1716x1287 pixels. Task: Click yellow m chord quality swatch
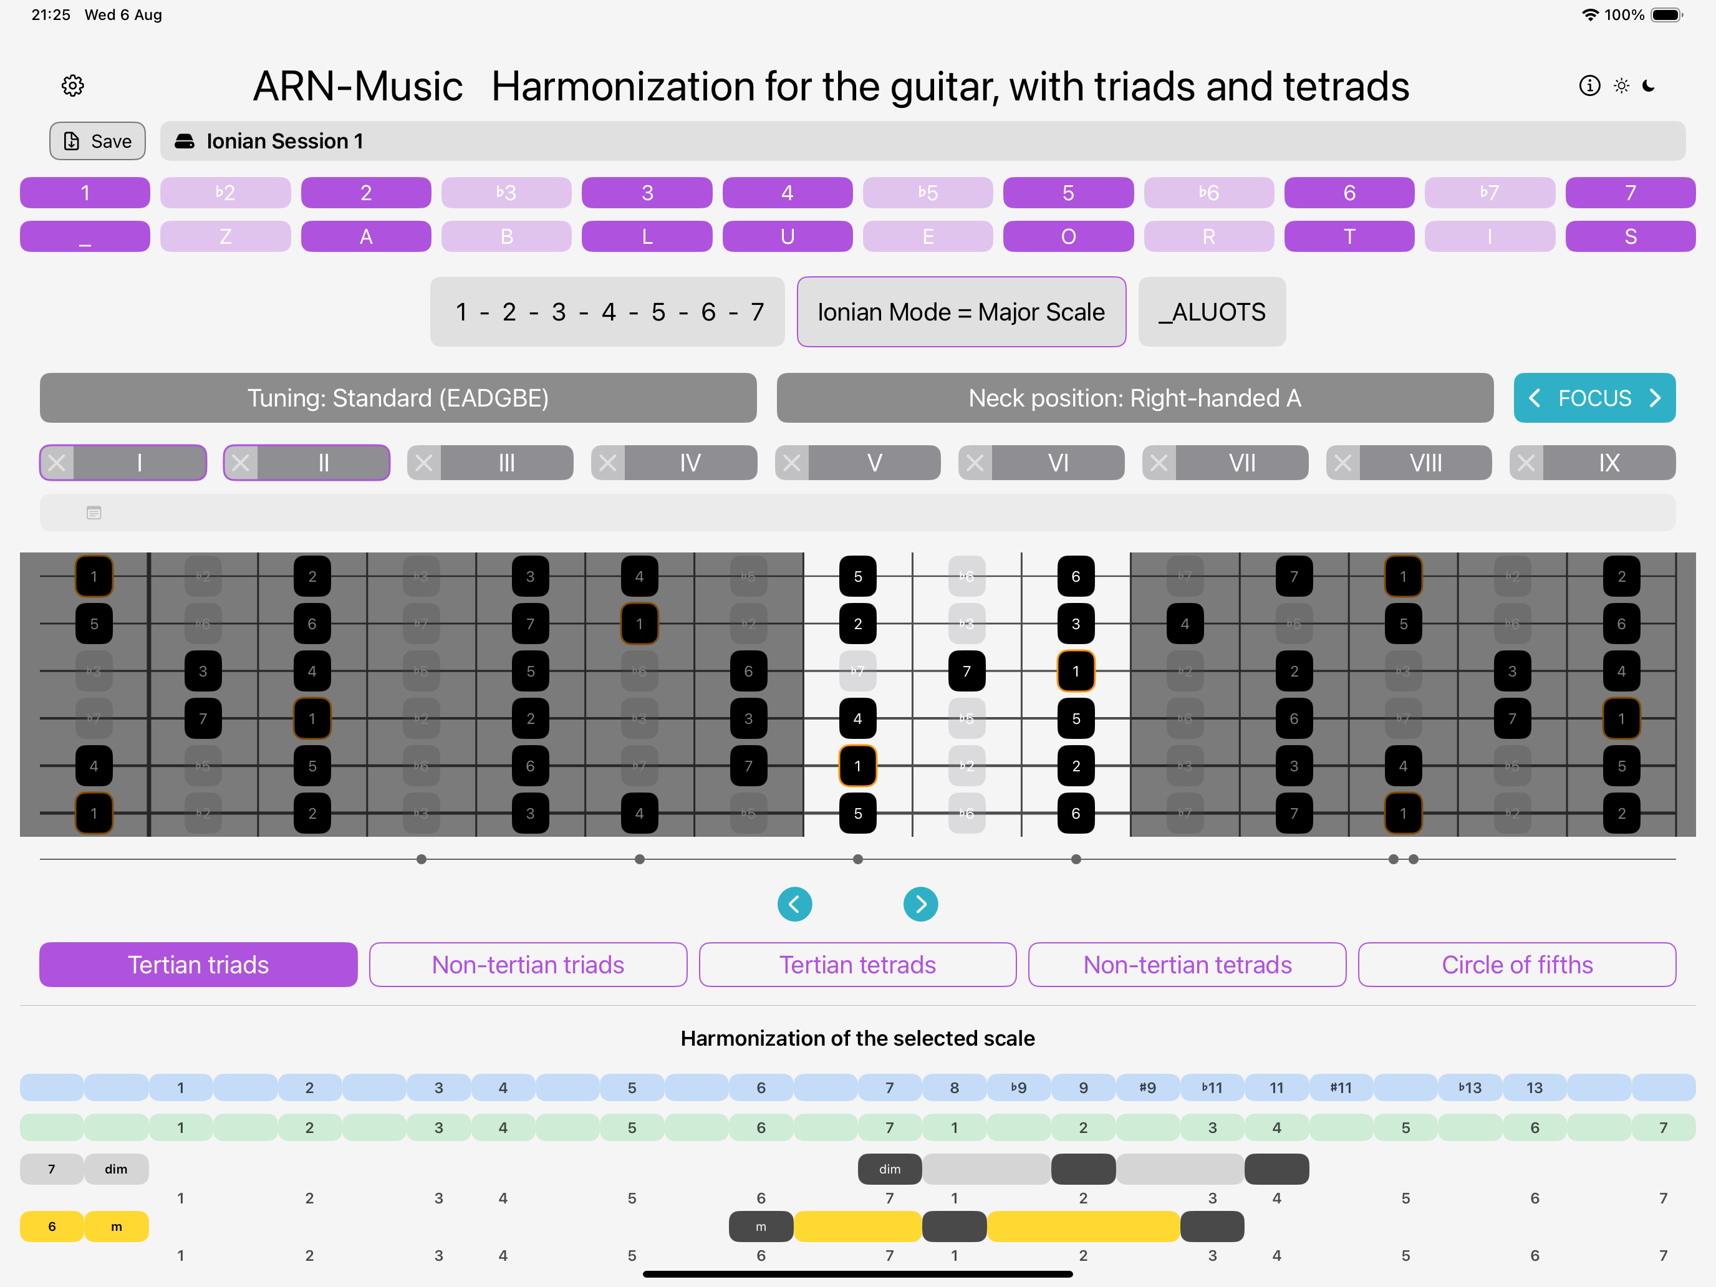click(x=117, y=1227)
